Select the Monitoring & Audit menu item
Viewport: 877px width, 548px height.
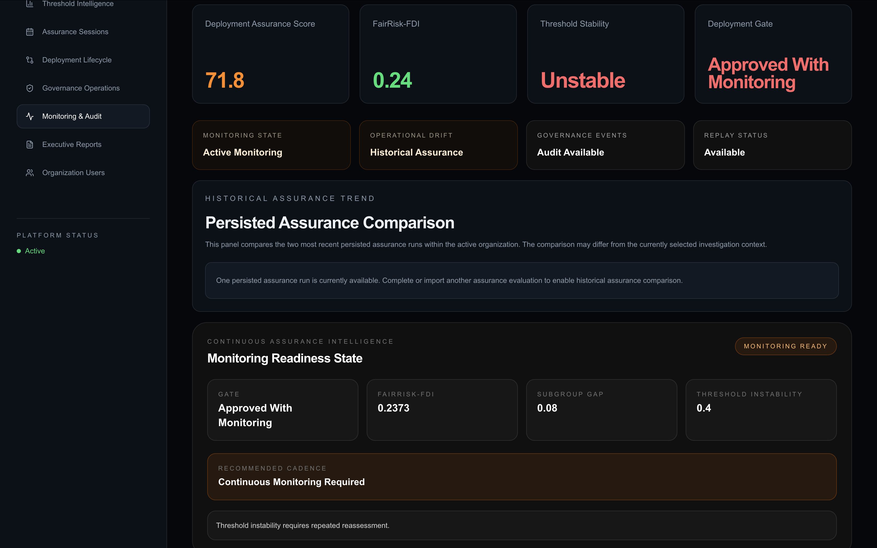[x=83, y=116]
